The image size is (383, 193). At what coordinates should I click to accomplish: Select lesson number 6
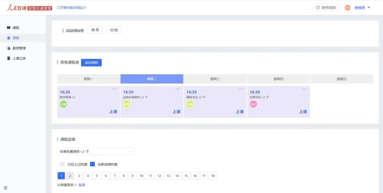(106, 176)
